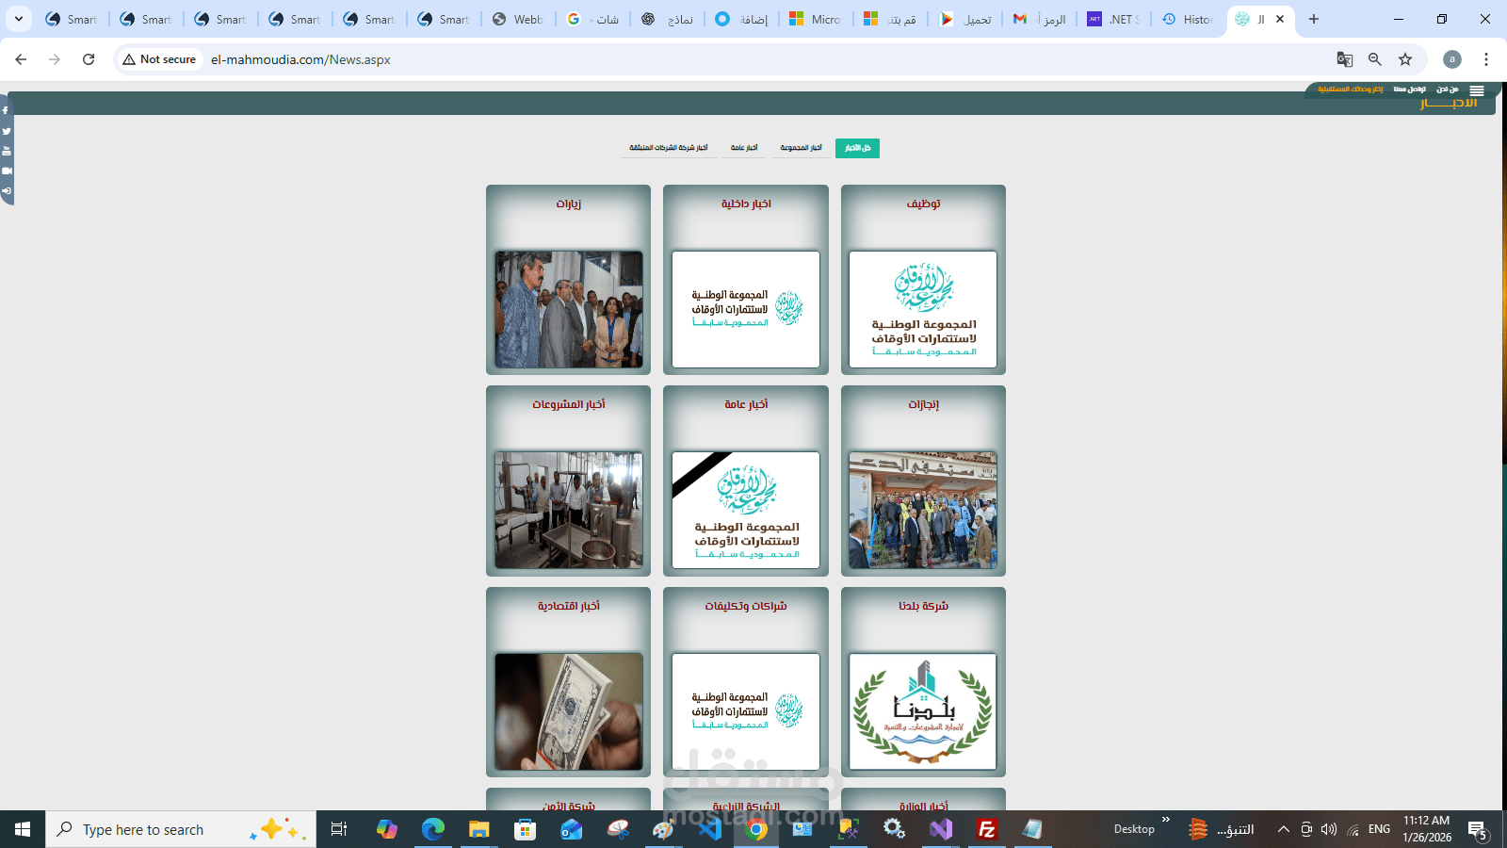Screen dimensions: 1507x848
Task: Open the Settings gear app on taskbar
Action: click(x=895, y=829)
